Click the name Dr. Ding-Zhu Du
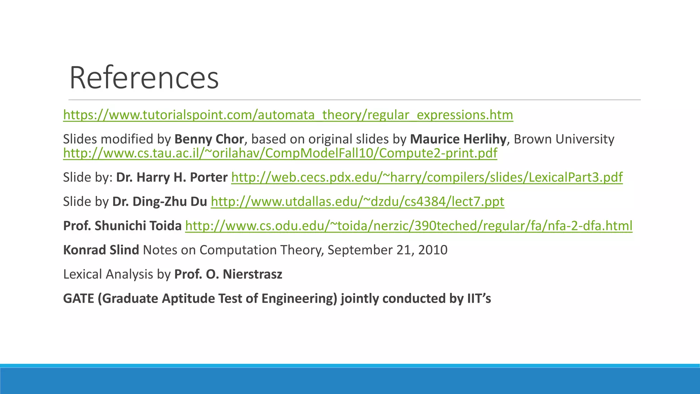Viewport: 700px width, 394px height. 160,201
